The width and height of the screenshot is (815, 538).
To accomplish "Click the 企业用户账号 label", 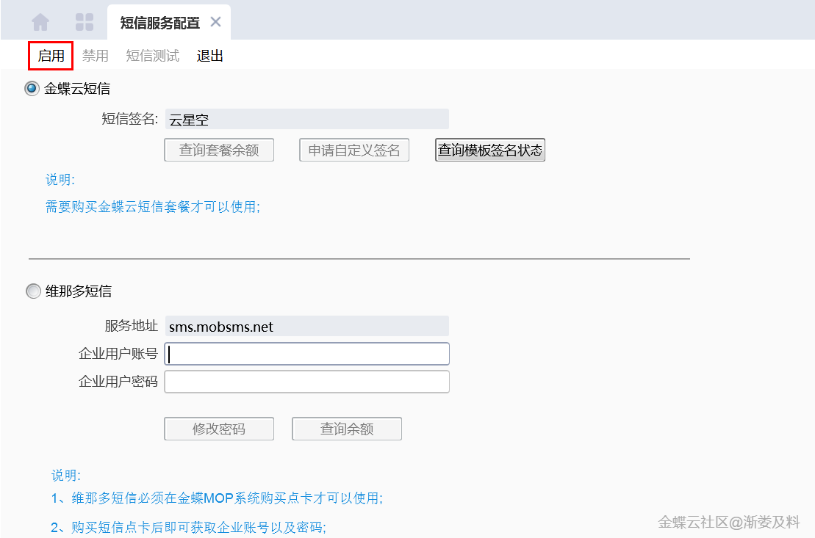I will (x=118, y=354).
